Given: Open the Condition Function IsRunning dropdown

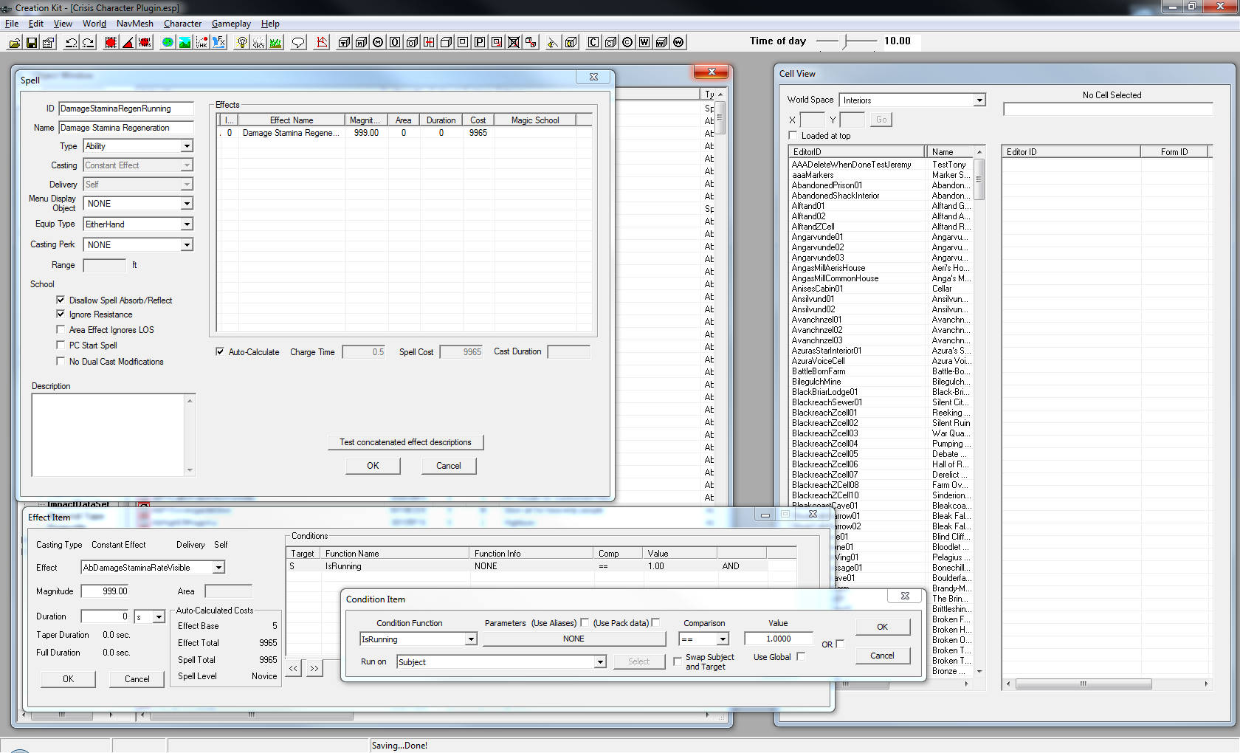Looking at the screenshot, I should point(471,639).
